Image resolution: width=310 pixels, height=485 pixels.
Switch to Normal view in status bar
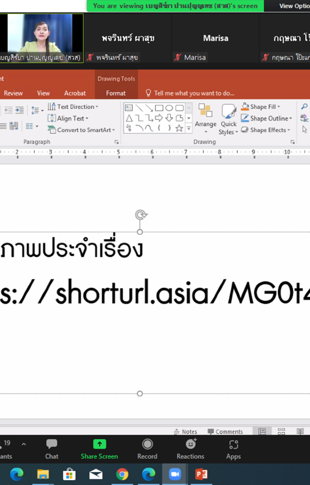click(262, 432)
